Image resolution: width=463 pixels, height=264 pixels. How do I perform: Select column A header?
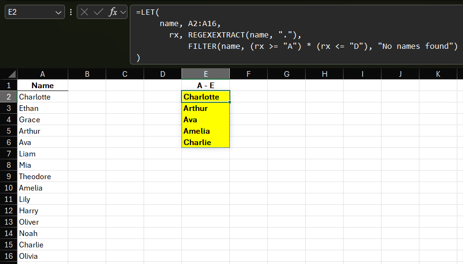click(43, 74)
